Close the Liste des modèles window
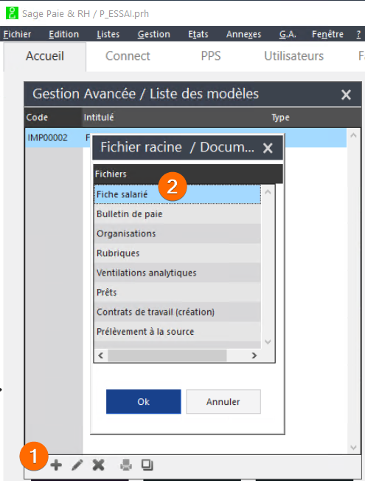Image resolution: width=365 pixels, height=481 pixels. click(x=346, y=95)
